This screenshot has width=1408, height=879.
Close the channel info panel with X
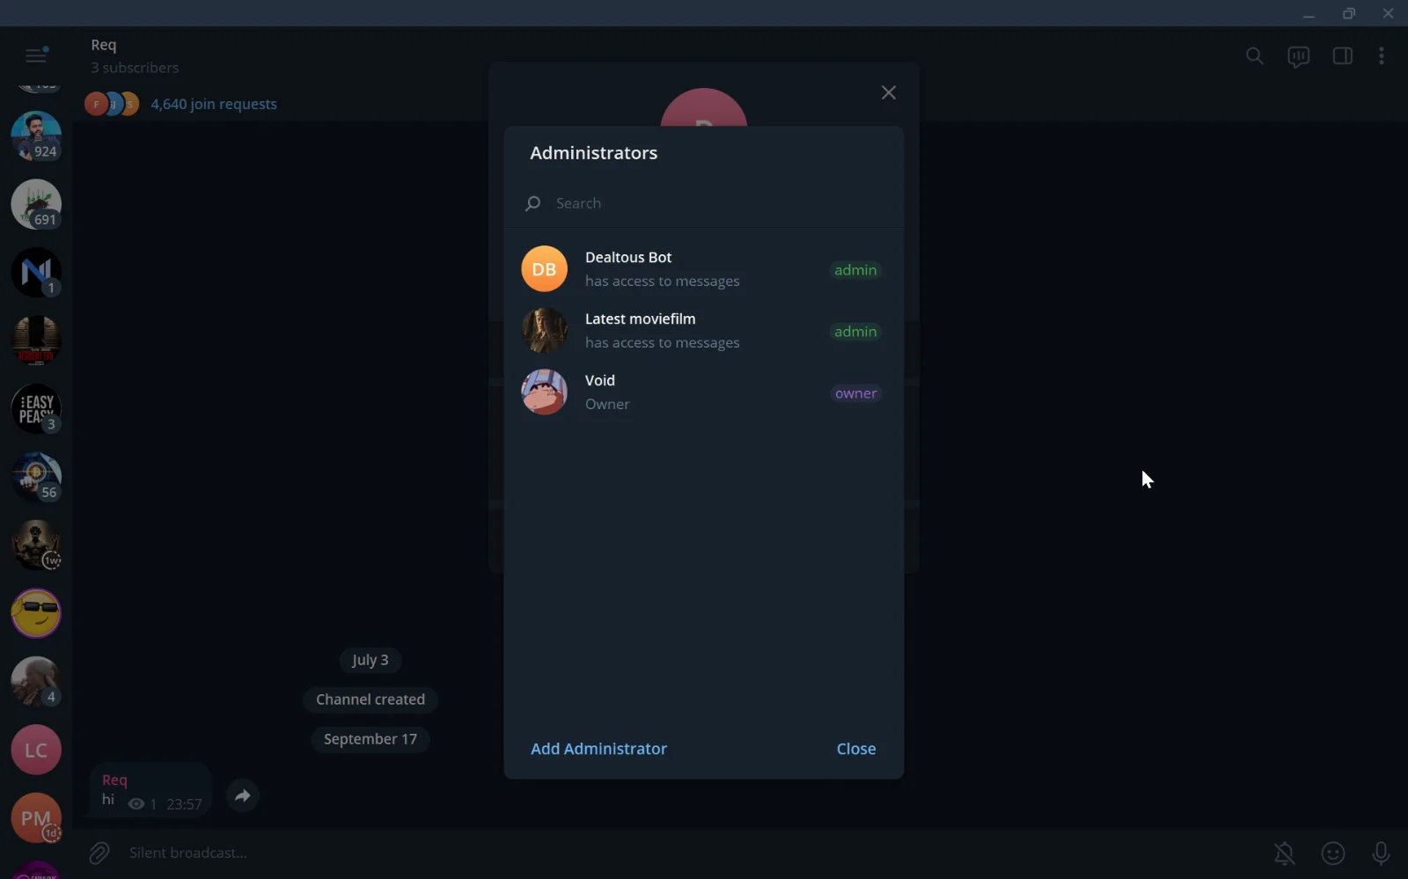(889, 92)
